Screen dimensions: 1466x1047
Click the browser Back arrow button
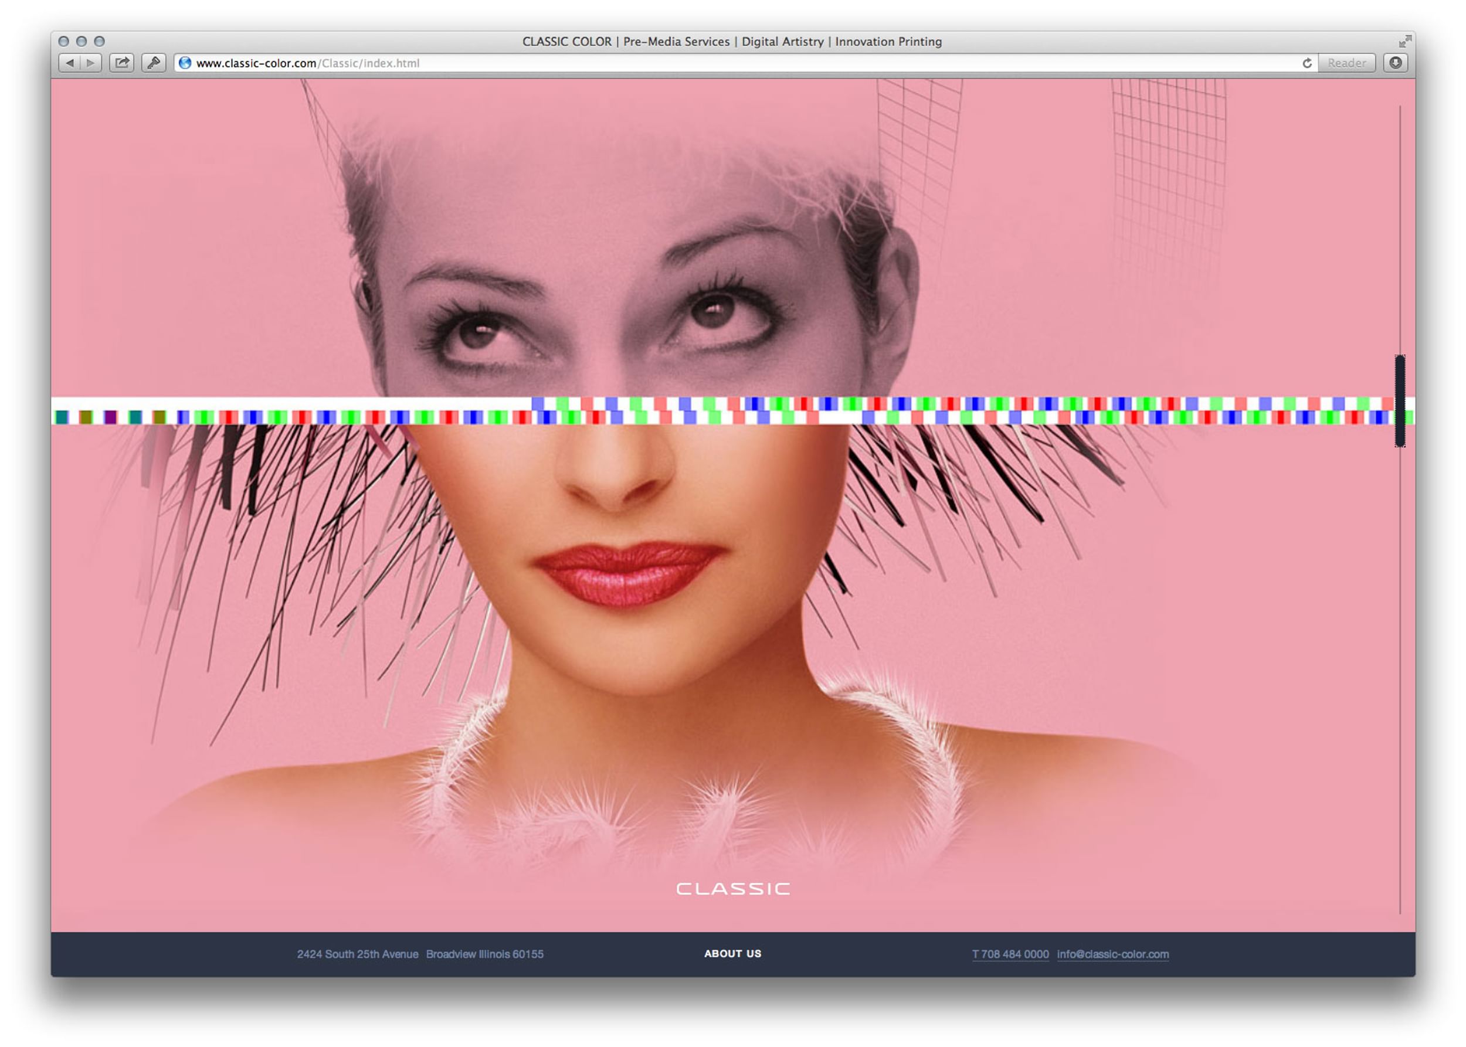70,63
